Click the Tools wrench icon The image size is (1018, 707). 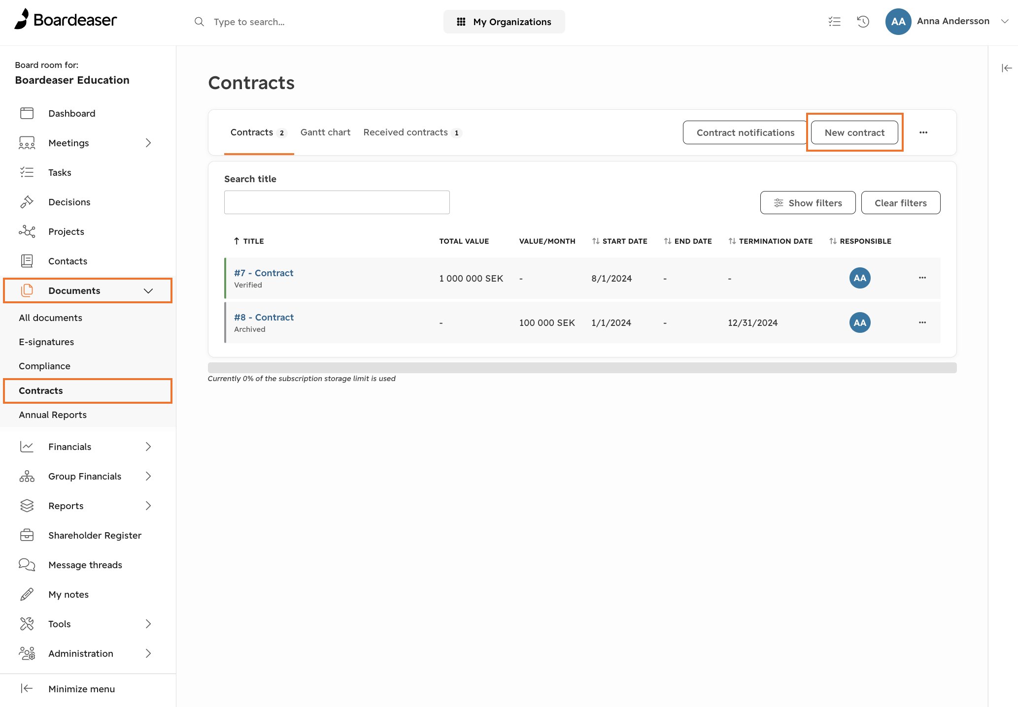pos(27,624)
